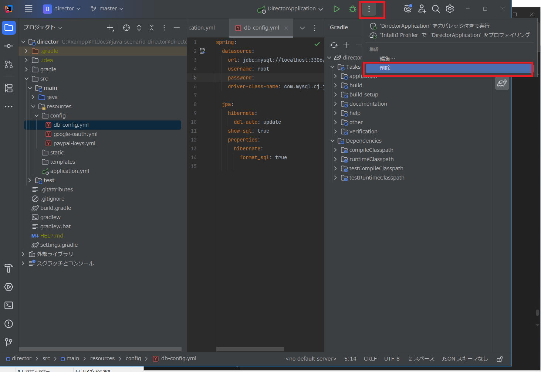Open the master branch dropdown
Image resolution: width=541 pixels, height=372 pixels.
[106, 8]
